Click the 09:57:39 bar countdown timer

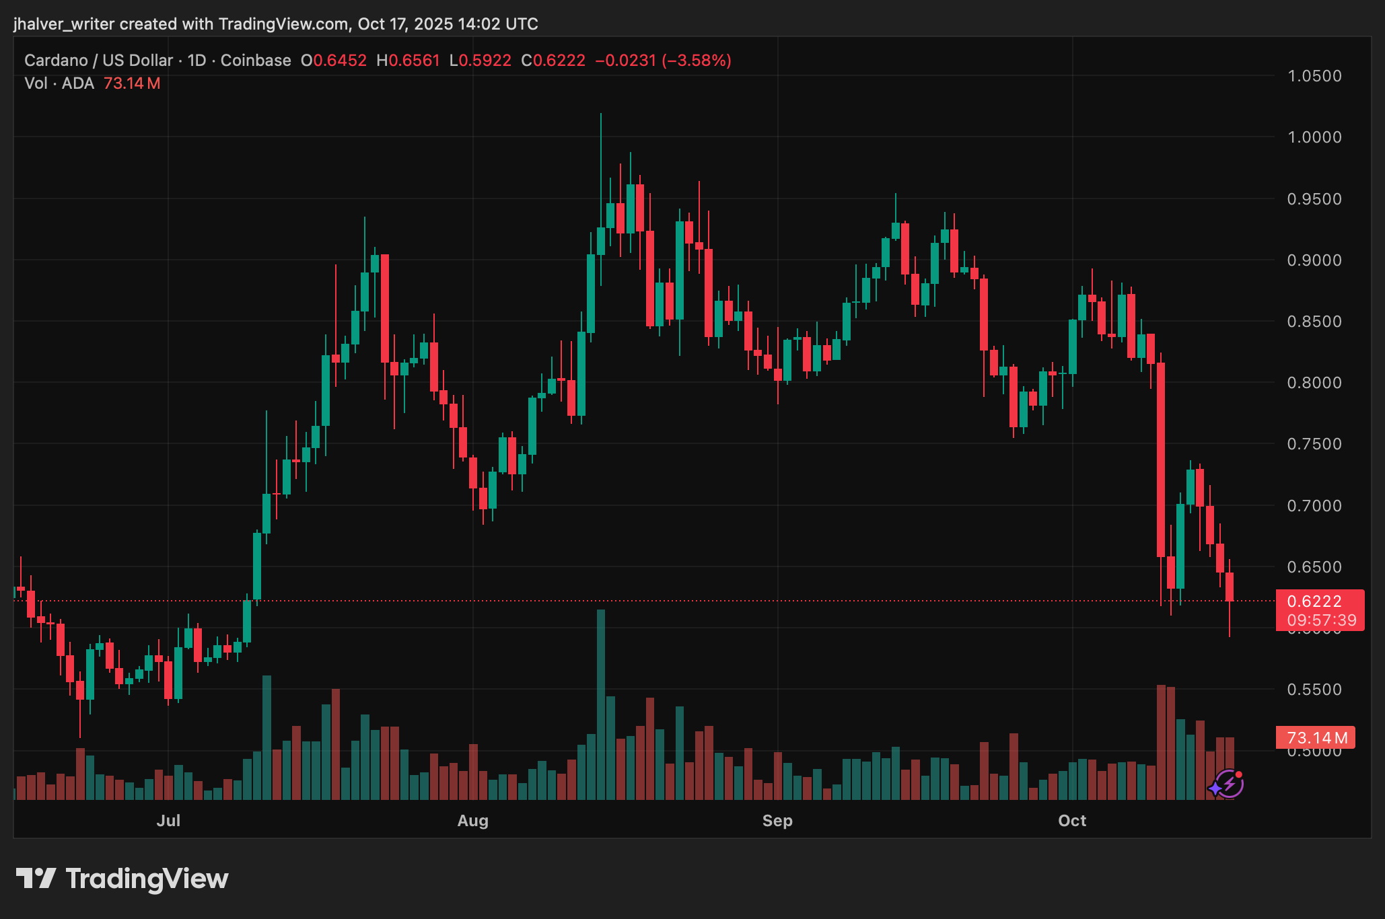coord(1321,620)
